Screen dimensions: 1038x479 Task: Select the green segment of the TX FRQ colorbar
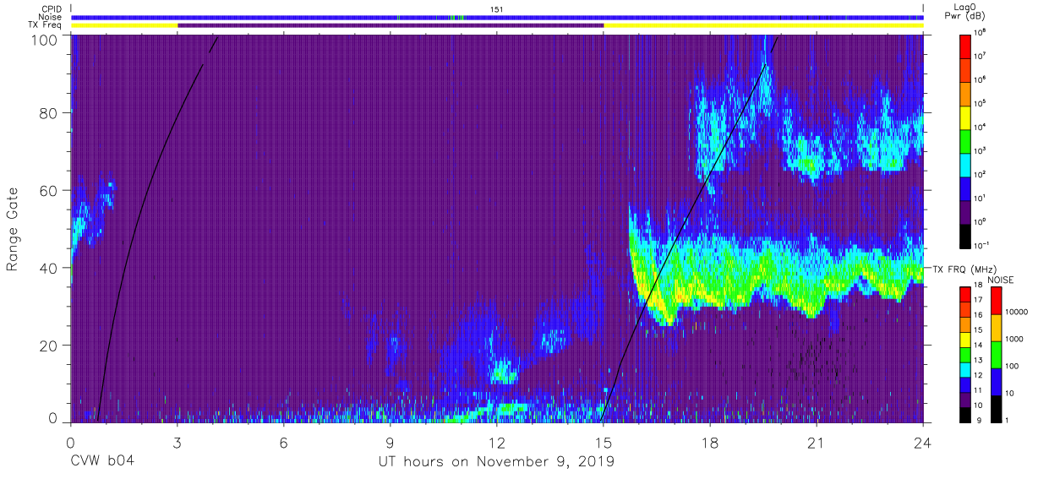966,354
